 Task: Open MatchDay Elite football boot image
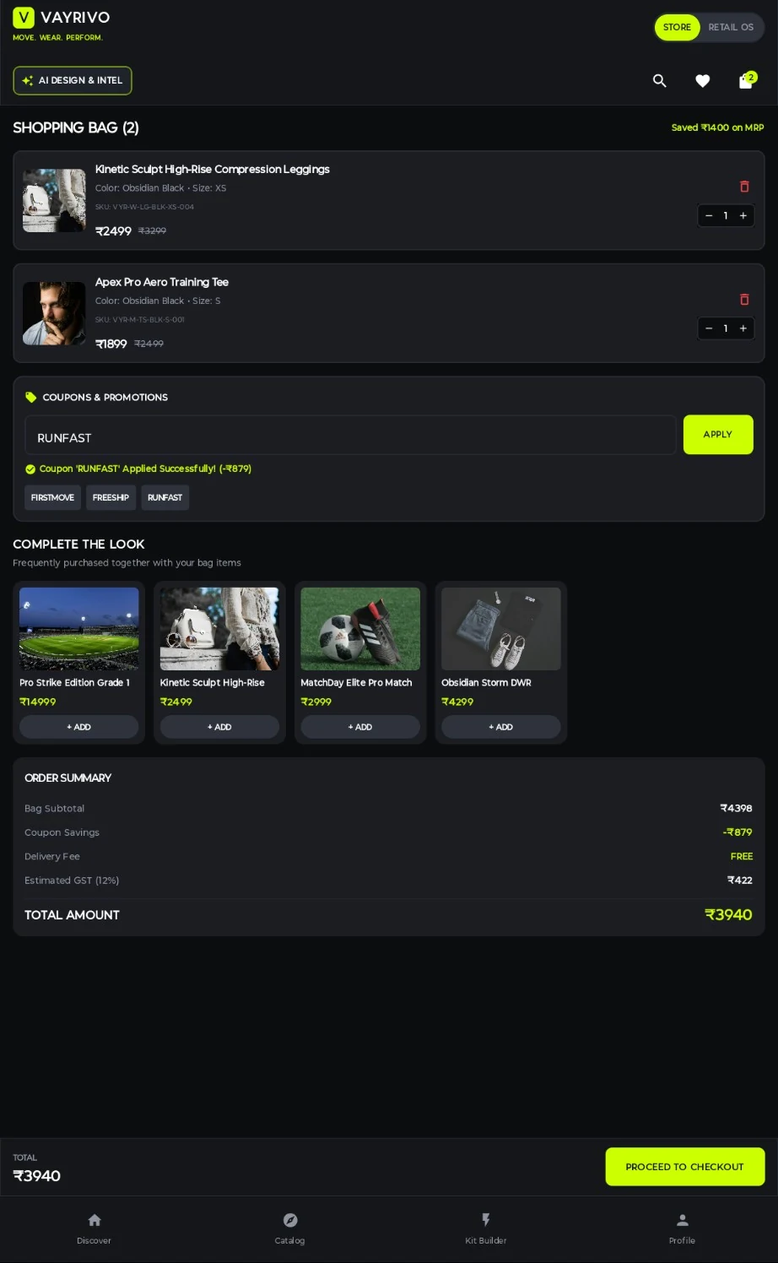click(x=360, y=629)
